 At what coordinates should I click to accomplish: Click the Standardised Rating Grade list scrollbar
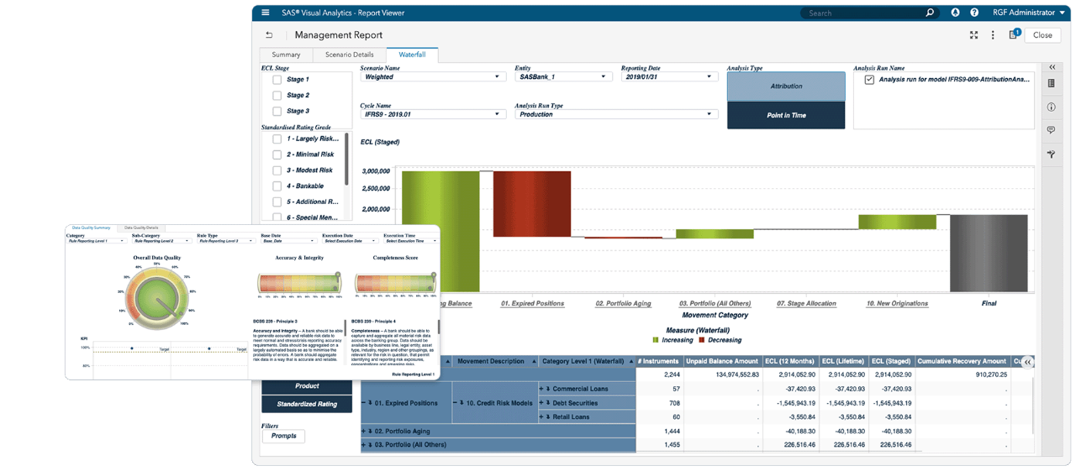(x=346, y=160)
